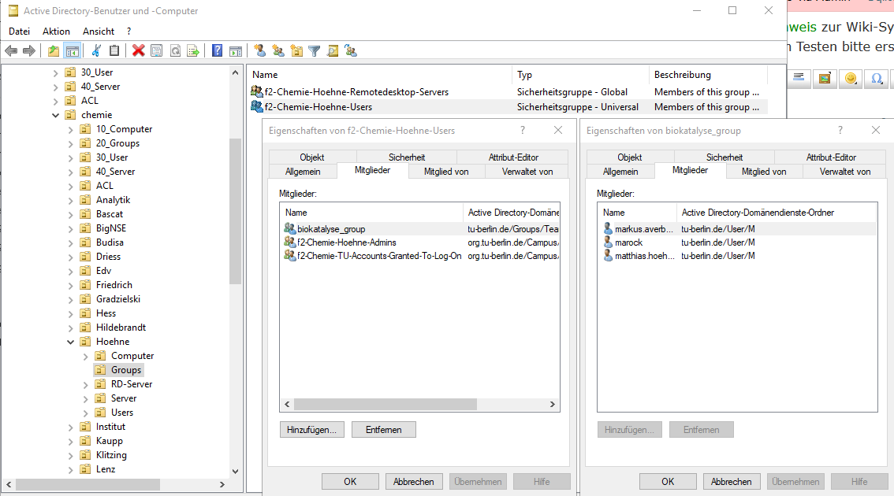
Task: Click the smiley icon in the background wiki window
Action: pyautogui.click(x=851, y=78)
